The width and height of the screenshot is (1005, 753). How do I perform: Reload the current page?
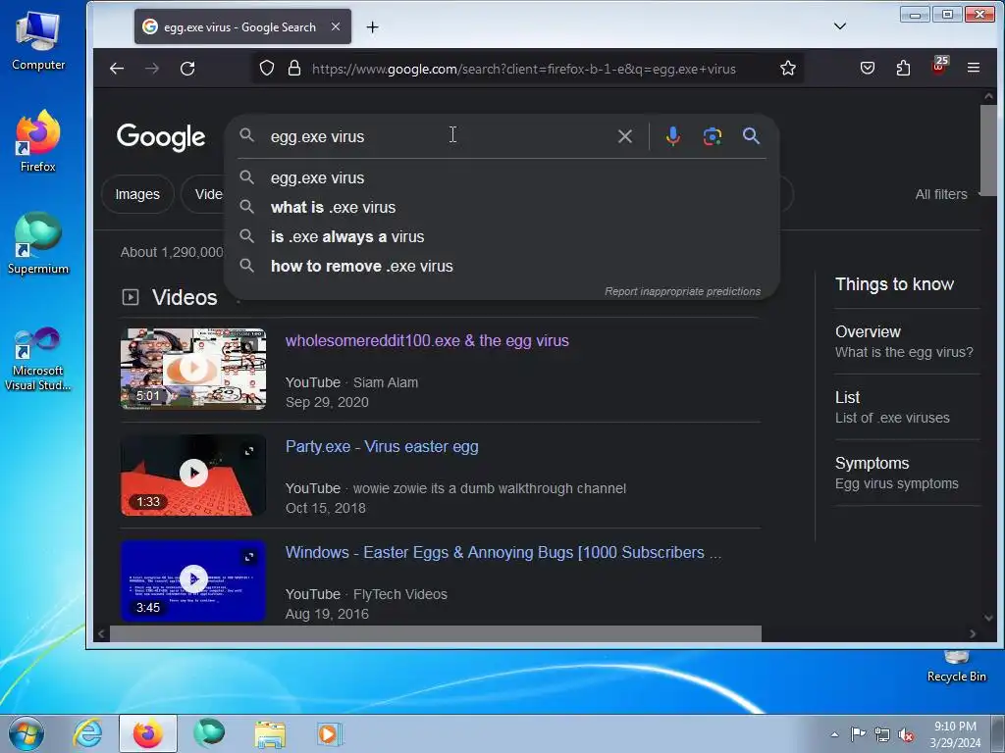point(187,69)
